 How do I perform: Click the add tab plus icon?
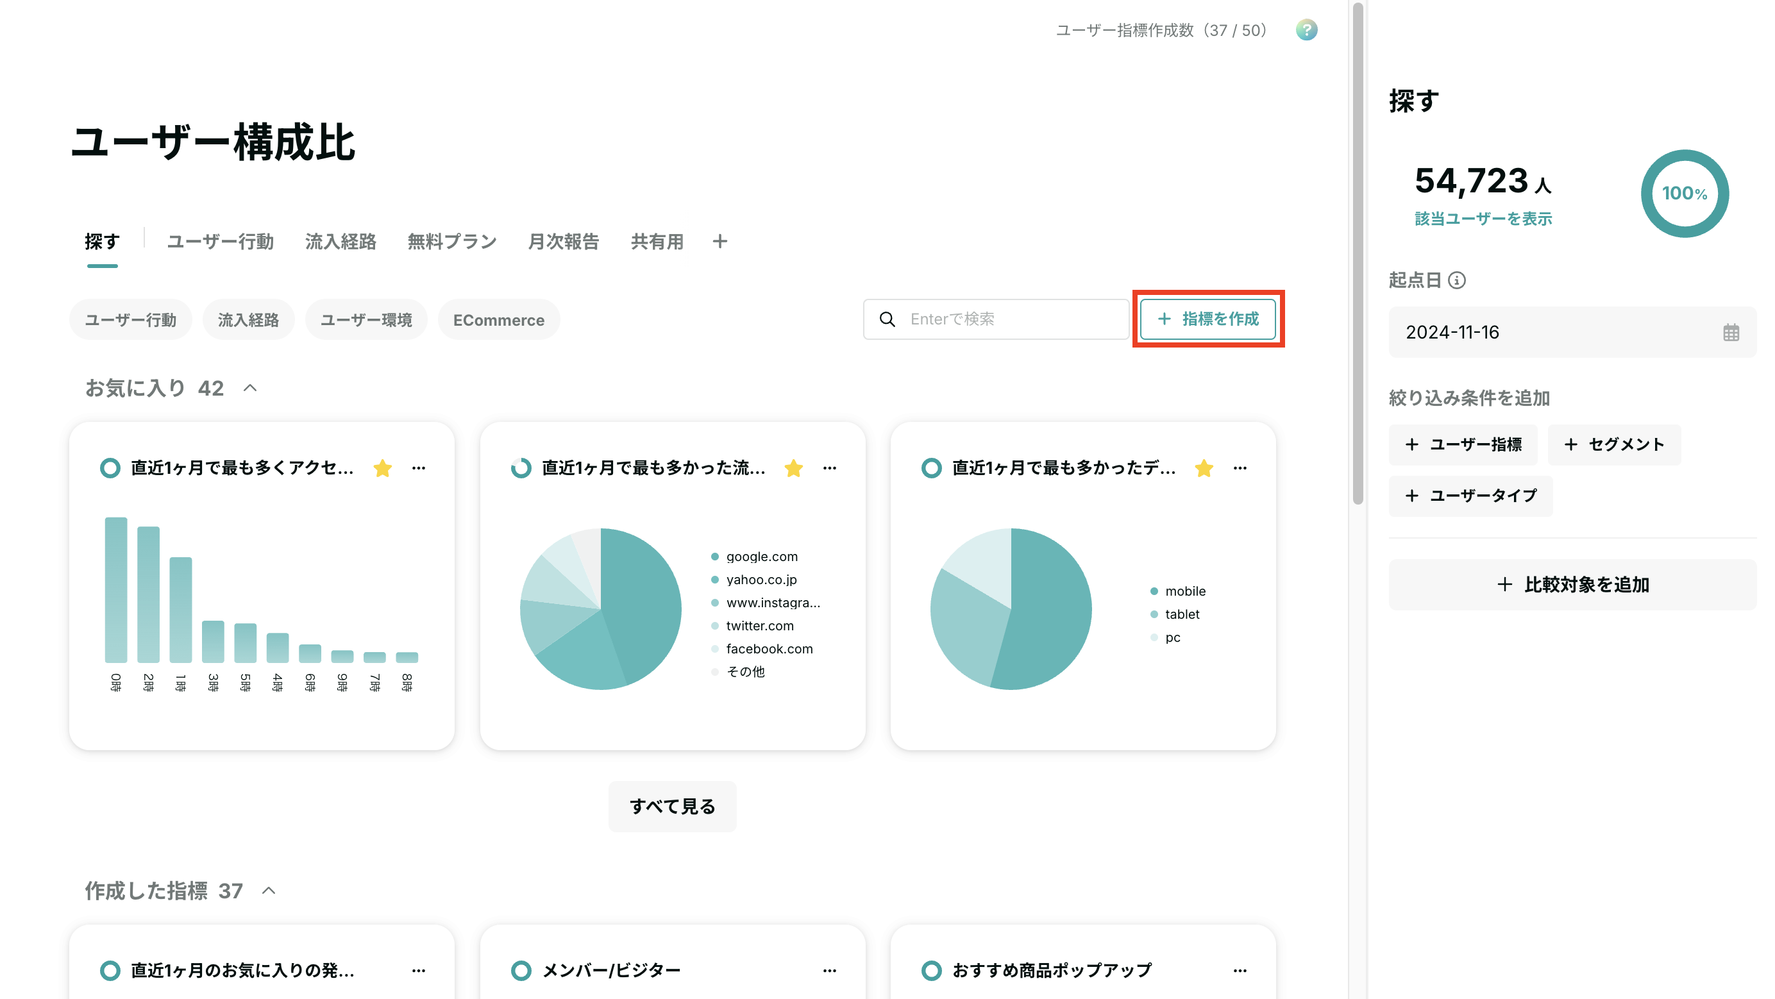(x=719, y=241)
